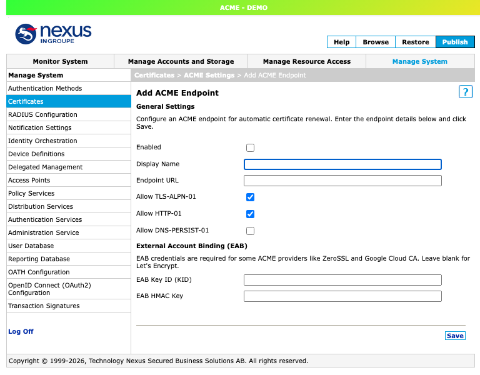Screen dimensions: 480x375
Task: Open OpenID Connect (OAuth2) Configuration
Action: click(69, 289)
